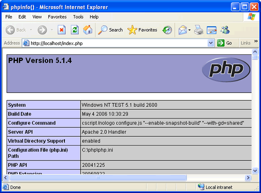Screen dimensions: 261x193
Task: Expand the Links bar chevron
Action: [x=256, y=41]
